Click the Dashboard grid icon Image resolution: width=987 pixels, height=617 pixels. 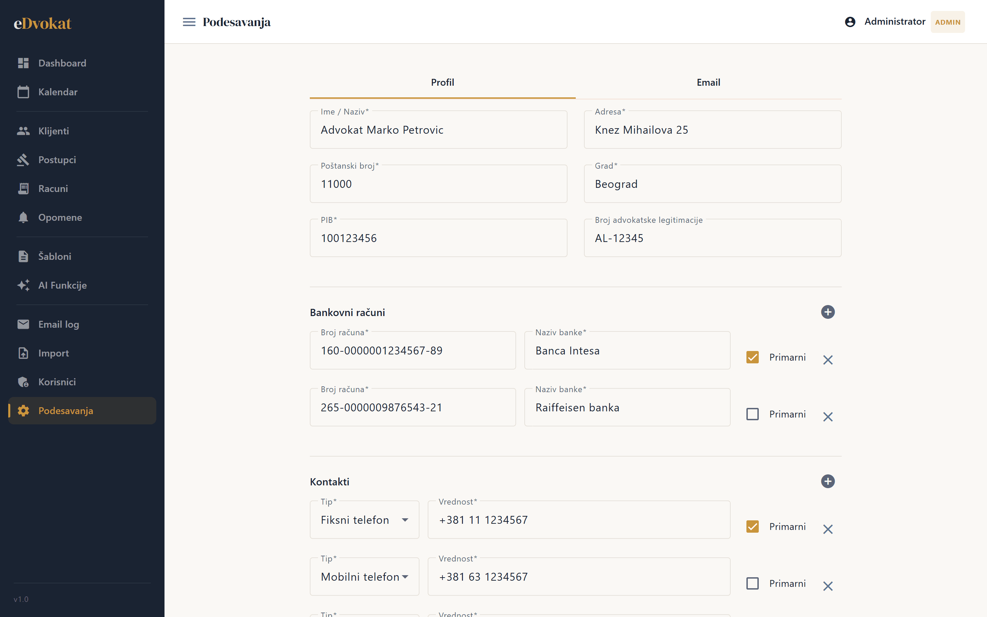coord(23,63)
